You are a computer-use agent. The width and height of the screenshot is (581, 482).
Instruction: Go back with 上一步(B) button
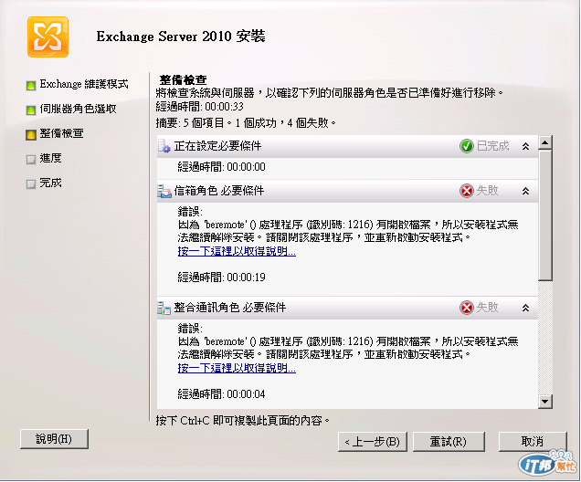click(373, 442)
